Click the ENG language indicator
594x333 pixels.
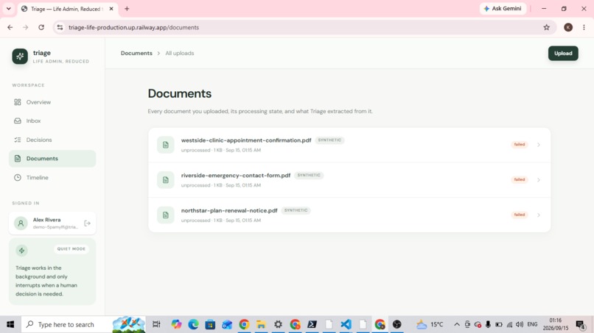tap(532, 324)
